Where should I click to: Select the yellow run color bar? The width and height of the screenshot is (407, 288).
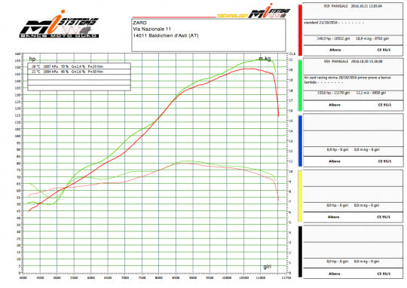(300, 196)
